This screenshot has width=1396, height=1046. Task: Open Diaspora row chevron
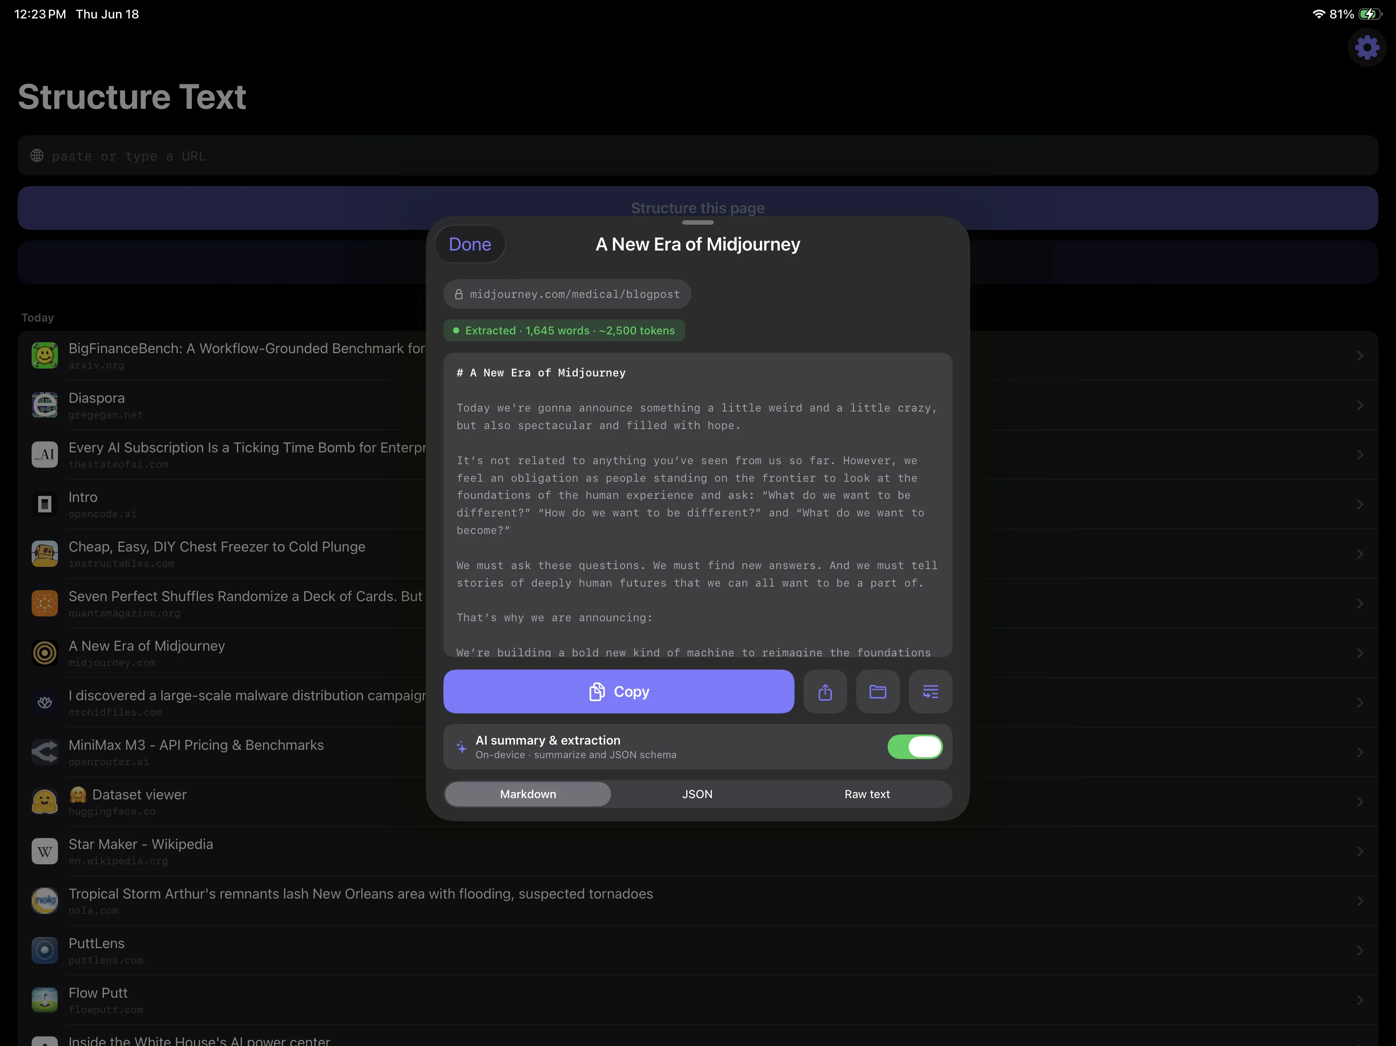pos(1360,405)
